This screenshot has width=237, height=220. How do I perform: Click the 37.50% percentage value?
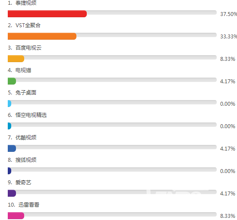pyautogui.click(x=228, y=14)
